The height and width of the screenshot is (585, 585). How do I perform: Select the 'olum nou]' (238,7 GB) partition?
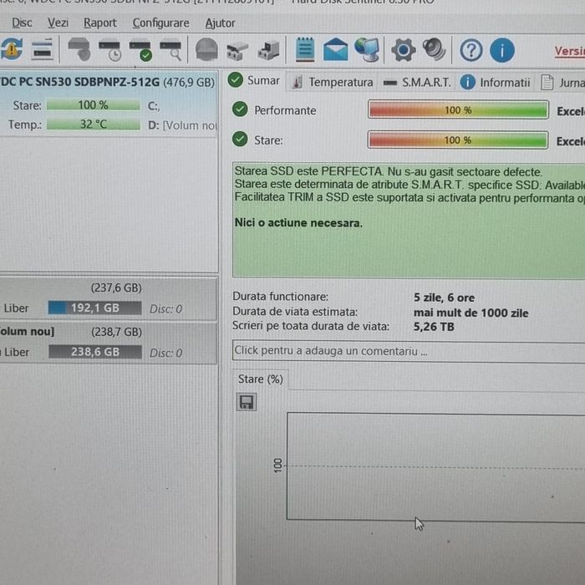click(108, 343)
